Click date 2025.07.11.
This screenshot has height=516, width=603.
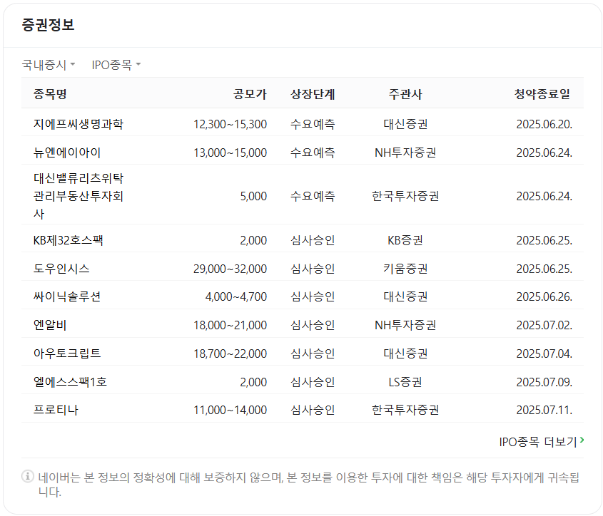tap(544, 410)
